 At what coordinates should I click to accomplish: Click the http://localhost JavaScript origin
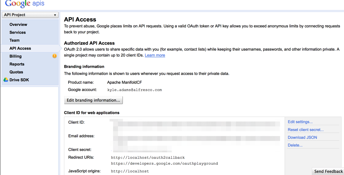[130, 171]
